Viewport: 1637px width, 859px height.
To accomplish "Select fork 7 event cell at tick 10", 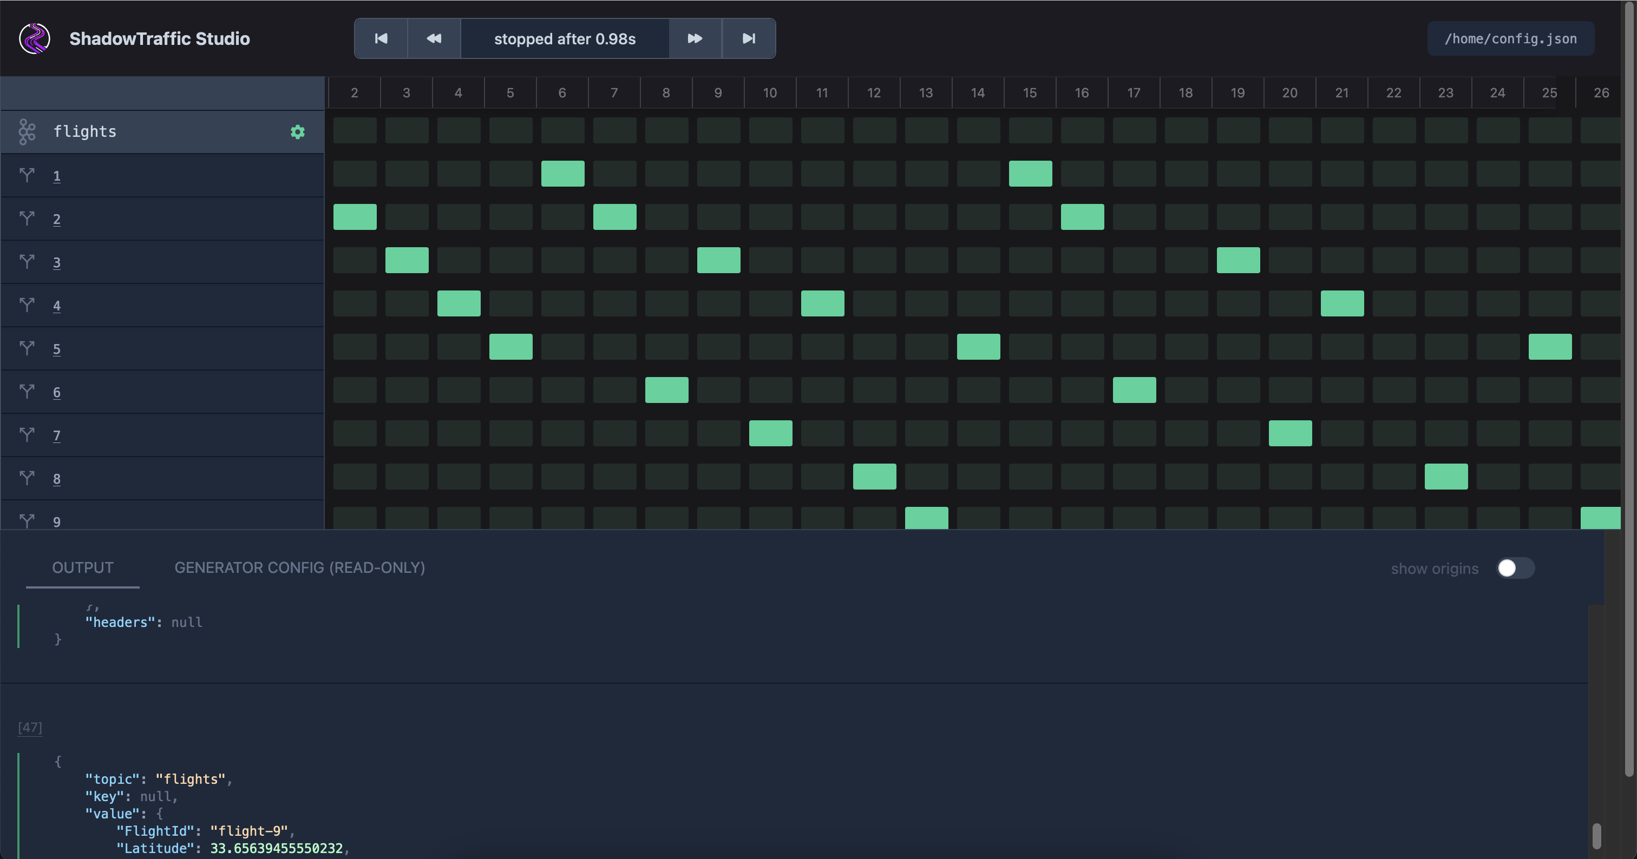I will coord(770,433).
